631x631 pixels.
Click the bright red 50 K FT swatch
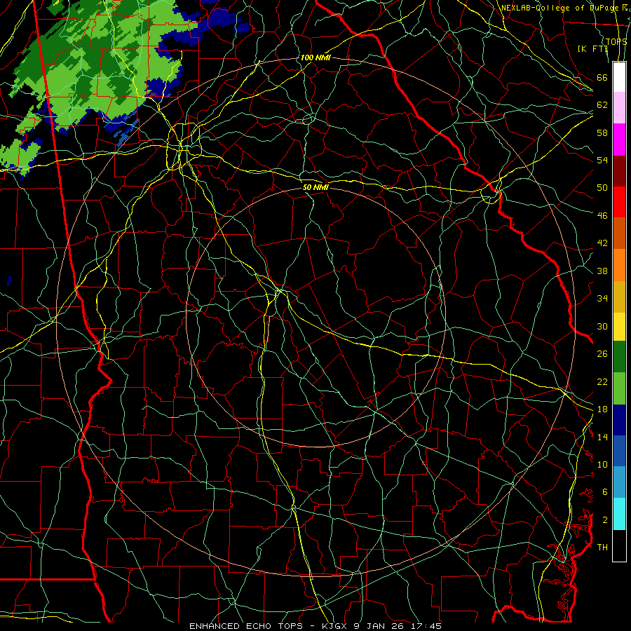click(x=619, y=202)
